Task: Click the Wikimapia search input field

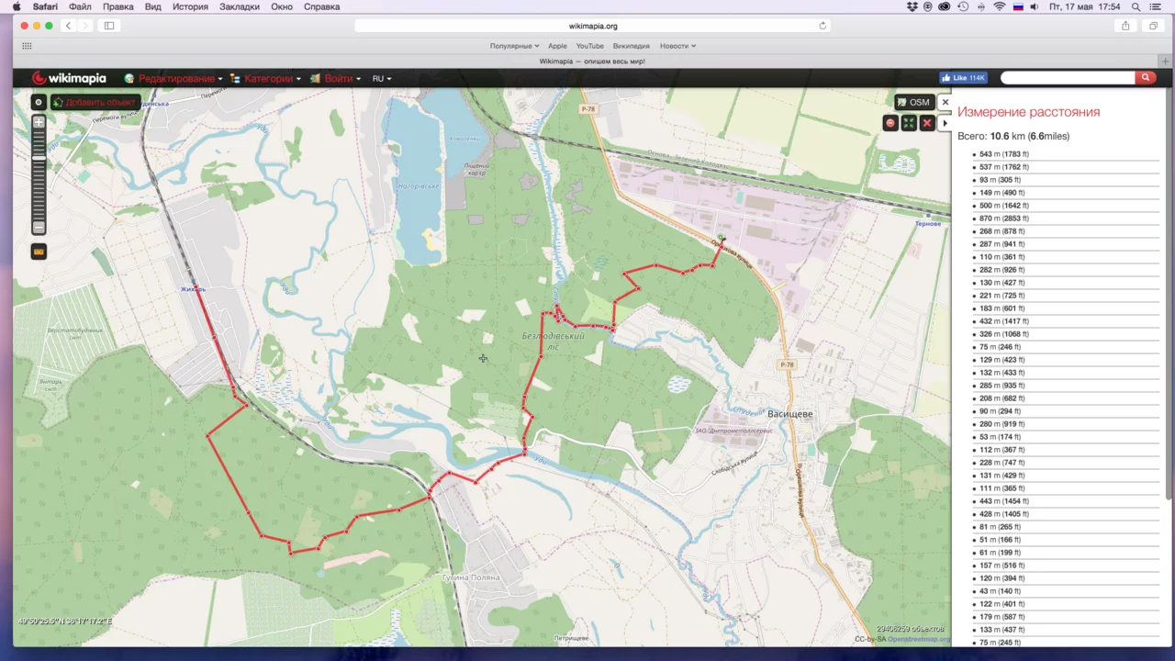Action: coord(1068,78)
